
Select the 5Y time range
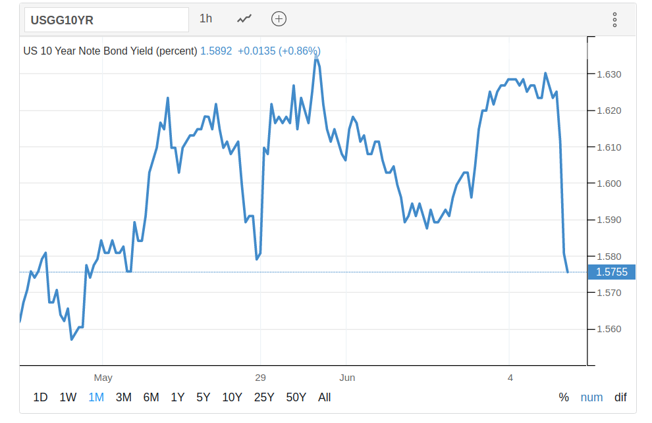pos(204,397)
